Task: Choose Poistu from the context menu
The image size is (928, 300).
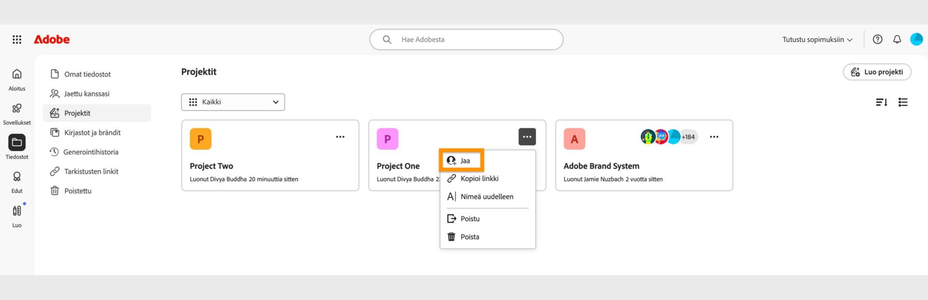Action: pyautogui.click(x=488, y=219)
